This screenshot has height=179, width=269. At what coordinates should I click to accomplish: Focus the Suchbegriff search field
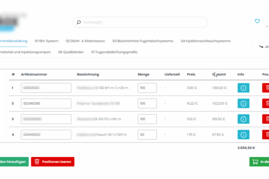[140, 22]
